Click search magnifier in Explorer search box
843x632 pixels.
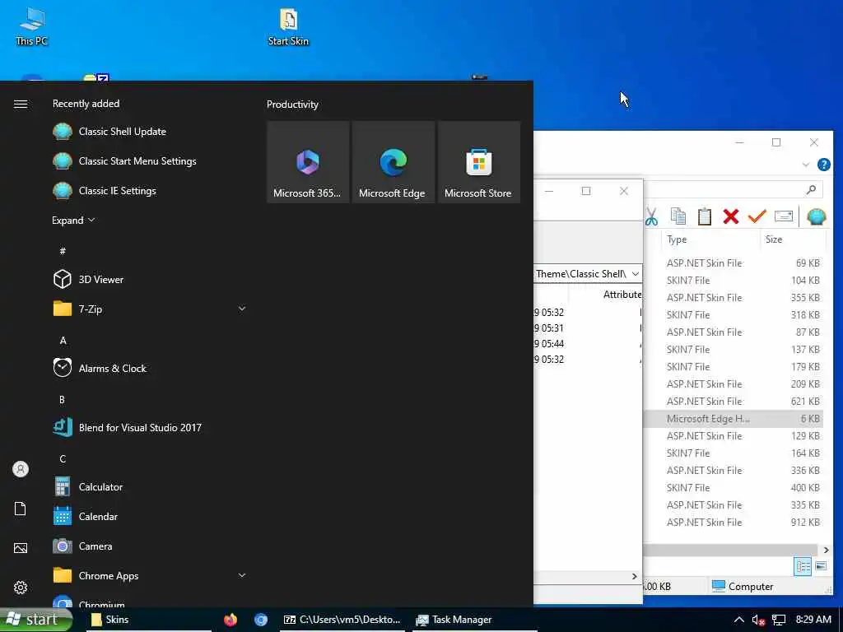click(811, 189)
